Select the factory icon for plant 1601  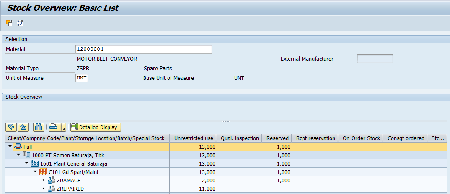pos(35,163)
